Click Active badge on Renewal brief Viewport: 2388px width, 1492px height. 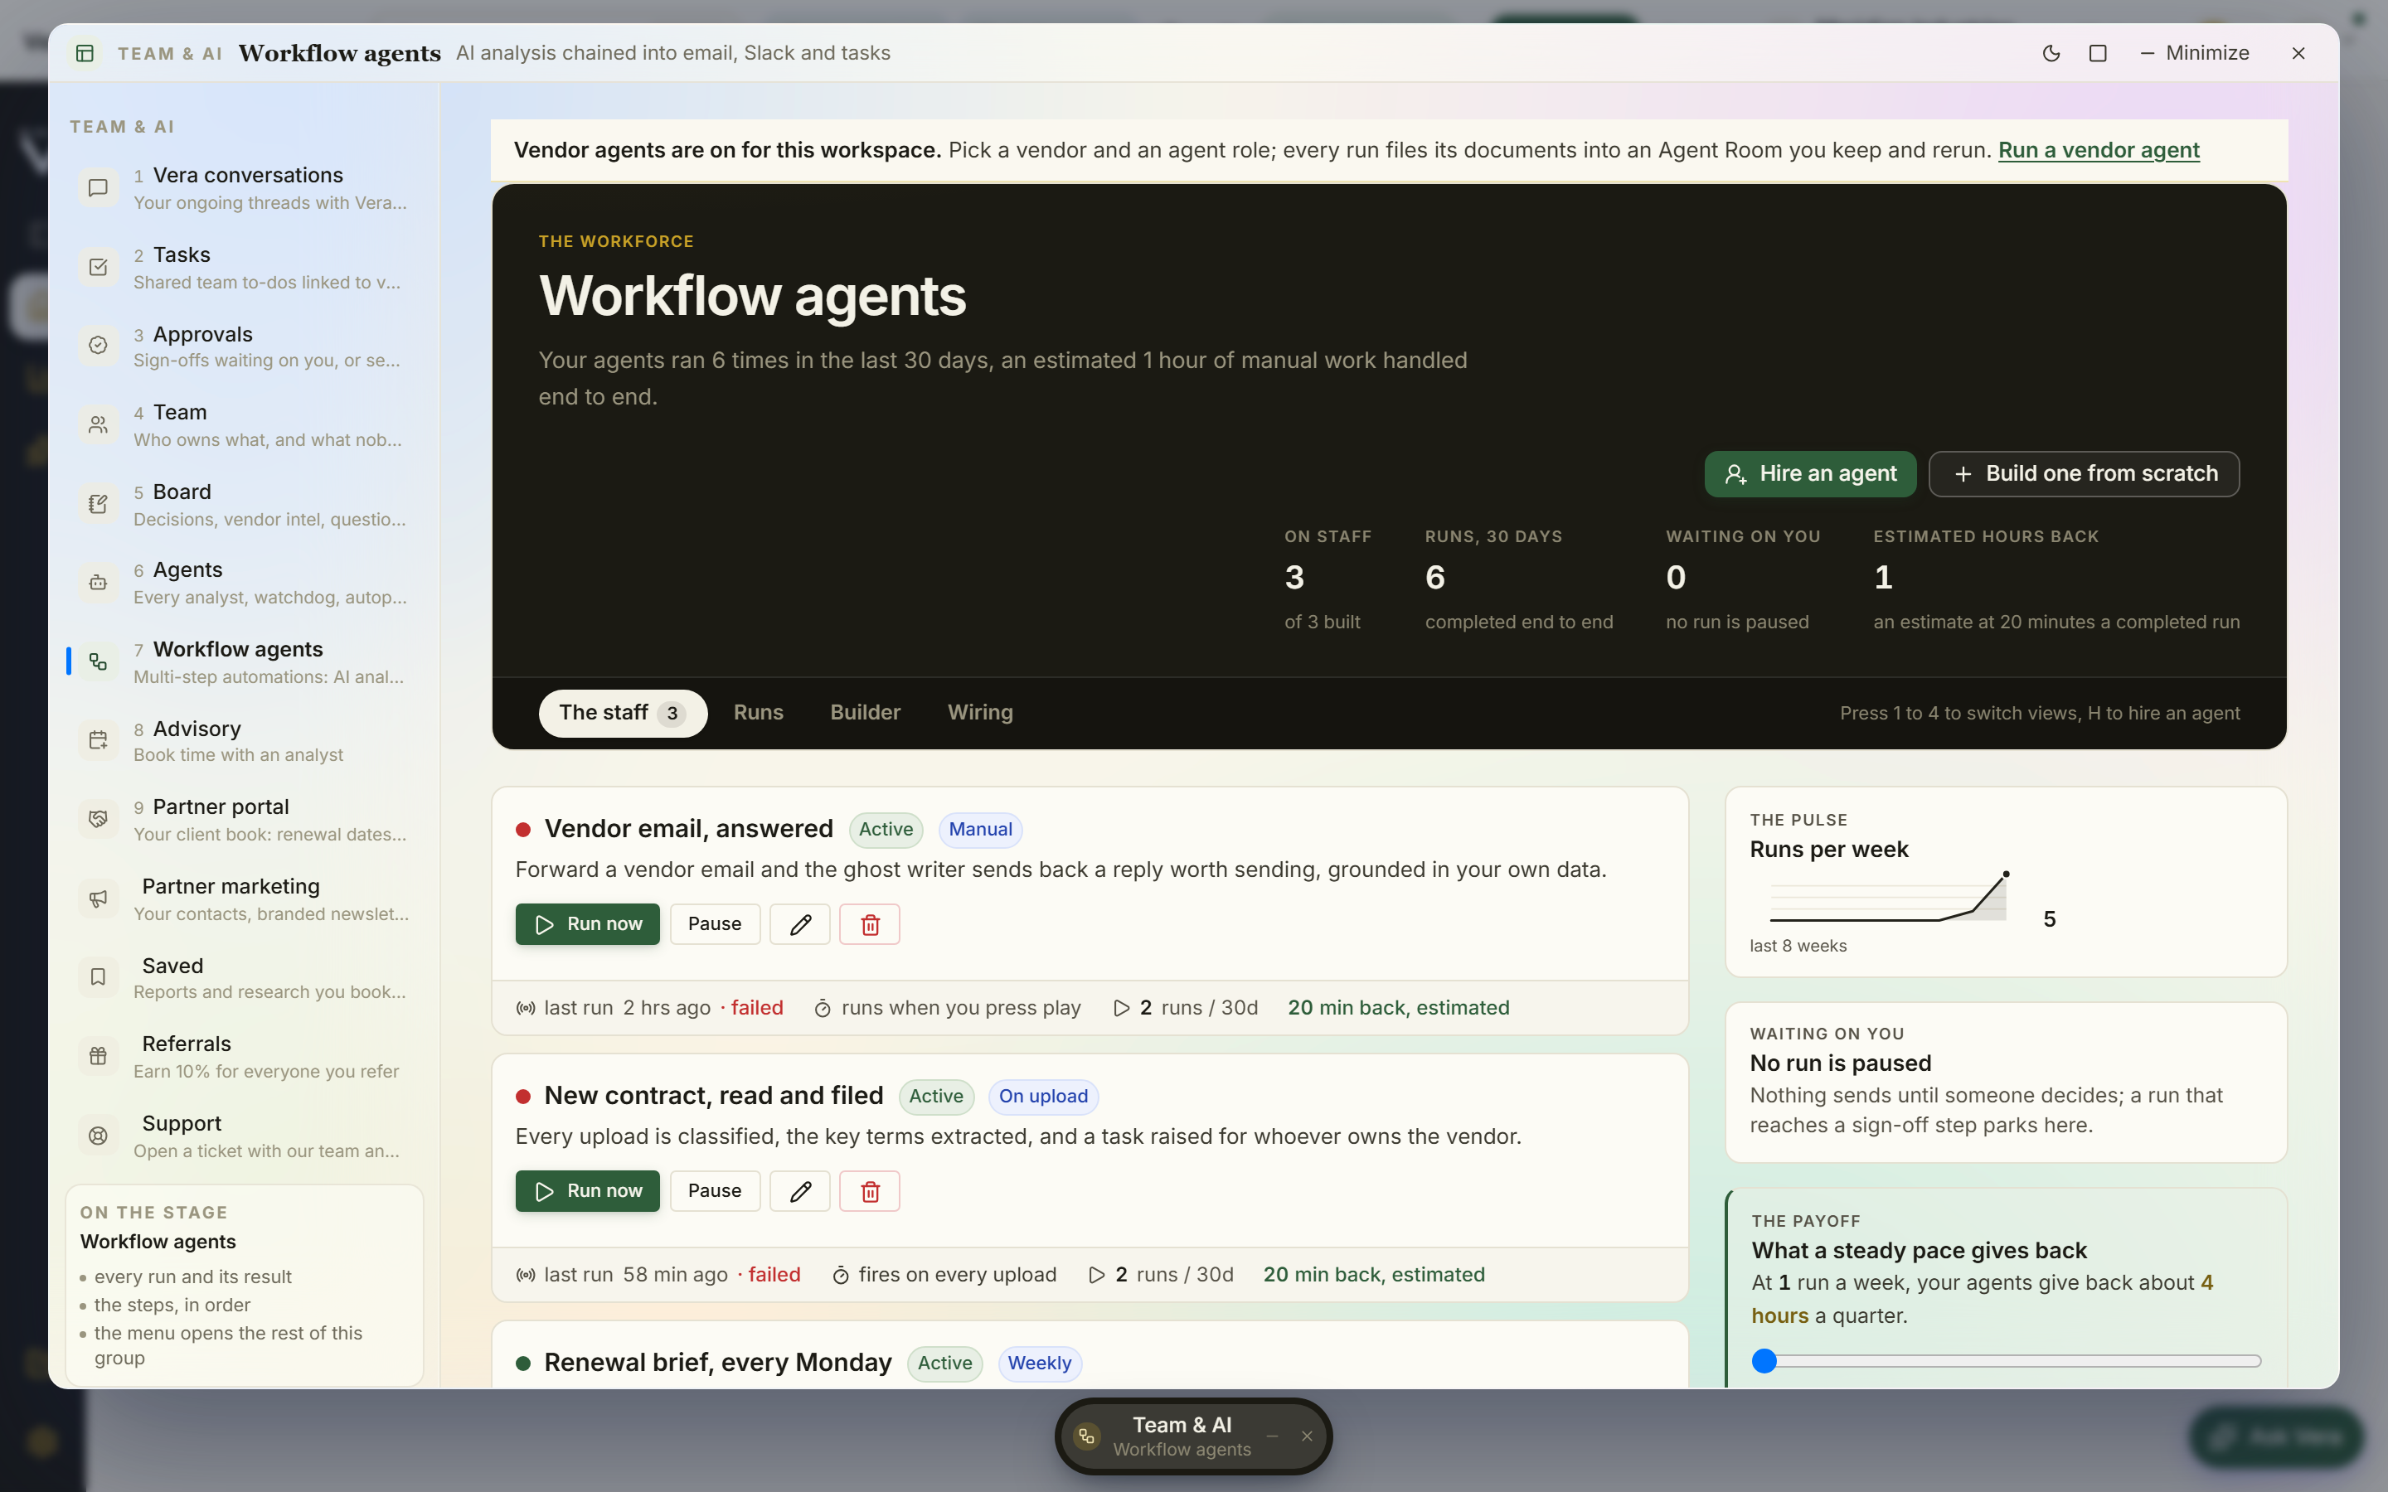point(944,1363)
